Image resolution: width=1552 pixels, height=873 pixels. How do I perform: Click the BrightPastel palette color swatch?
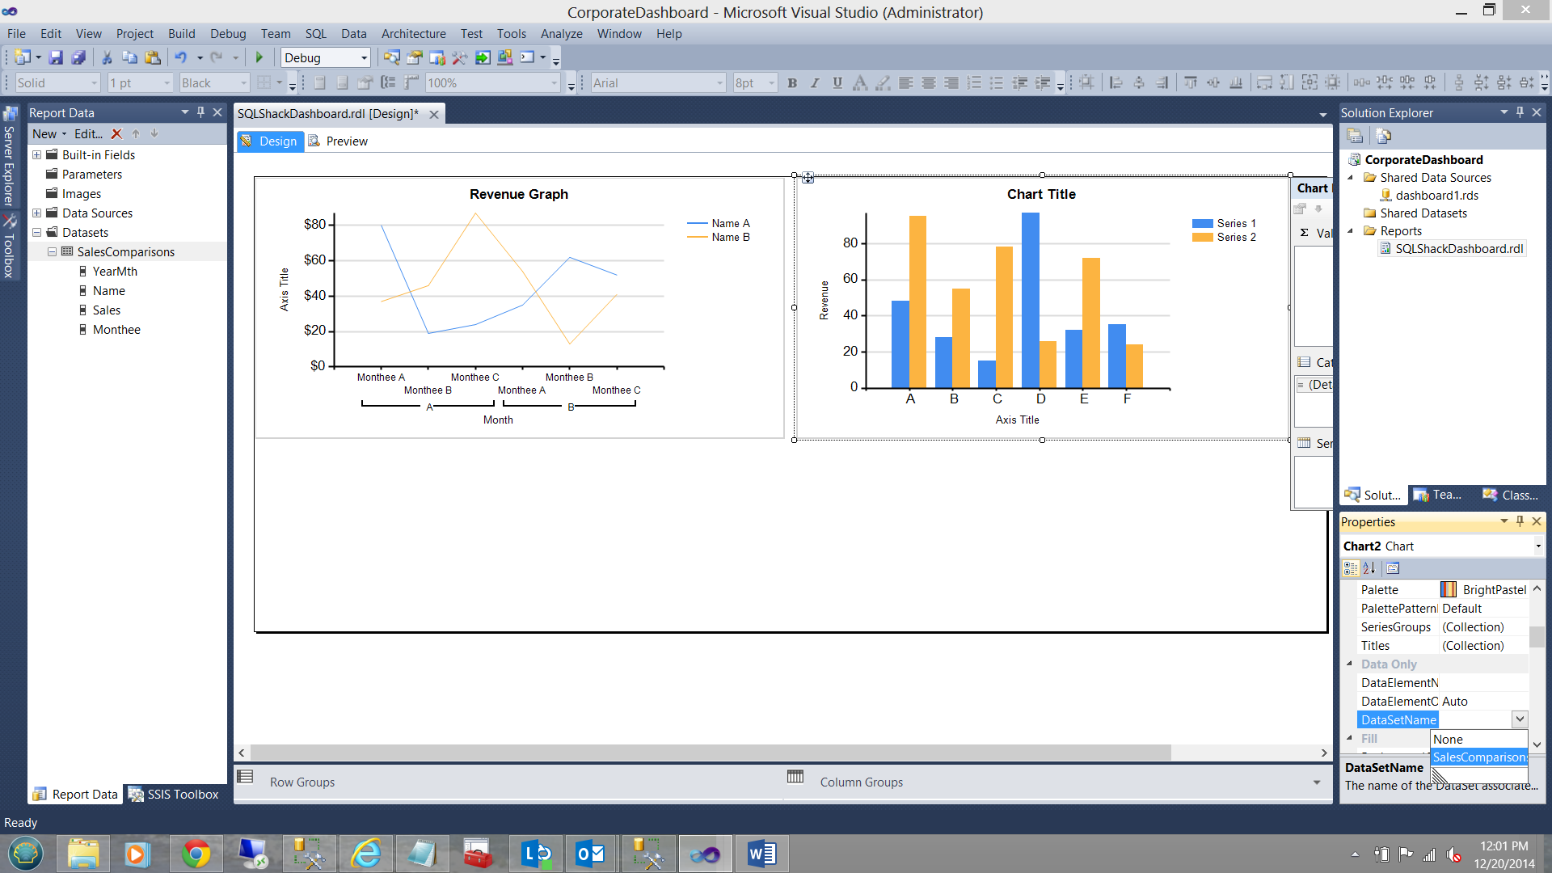point(1449,590)
